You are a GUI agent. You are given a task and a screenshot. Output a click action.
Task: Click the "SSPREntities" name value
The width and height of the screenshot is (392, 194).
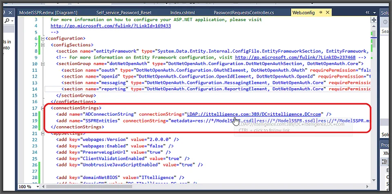click(x=102, y=120)
